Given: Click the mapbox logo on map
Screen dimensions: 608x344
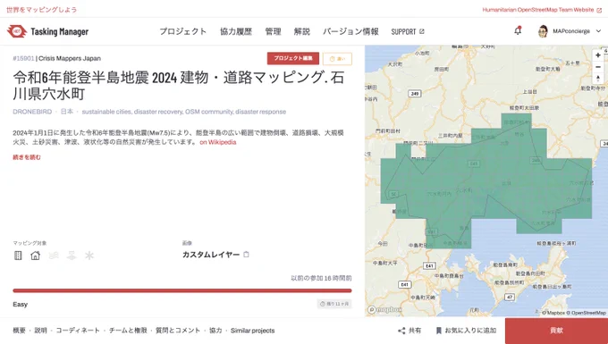Looking at the screenshot, I should 385,310.
